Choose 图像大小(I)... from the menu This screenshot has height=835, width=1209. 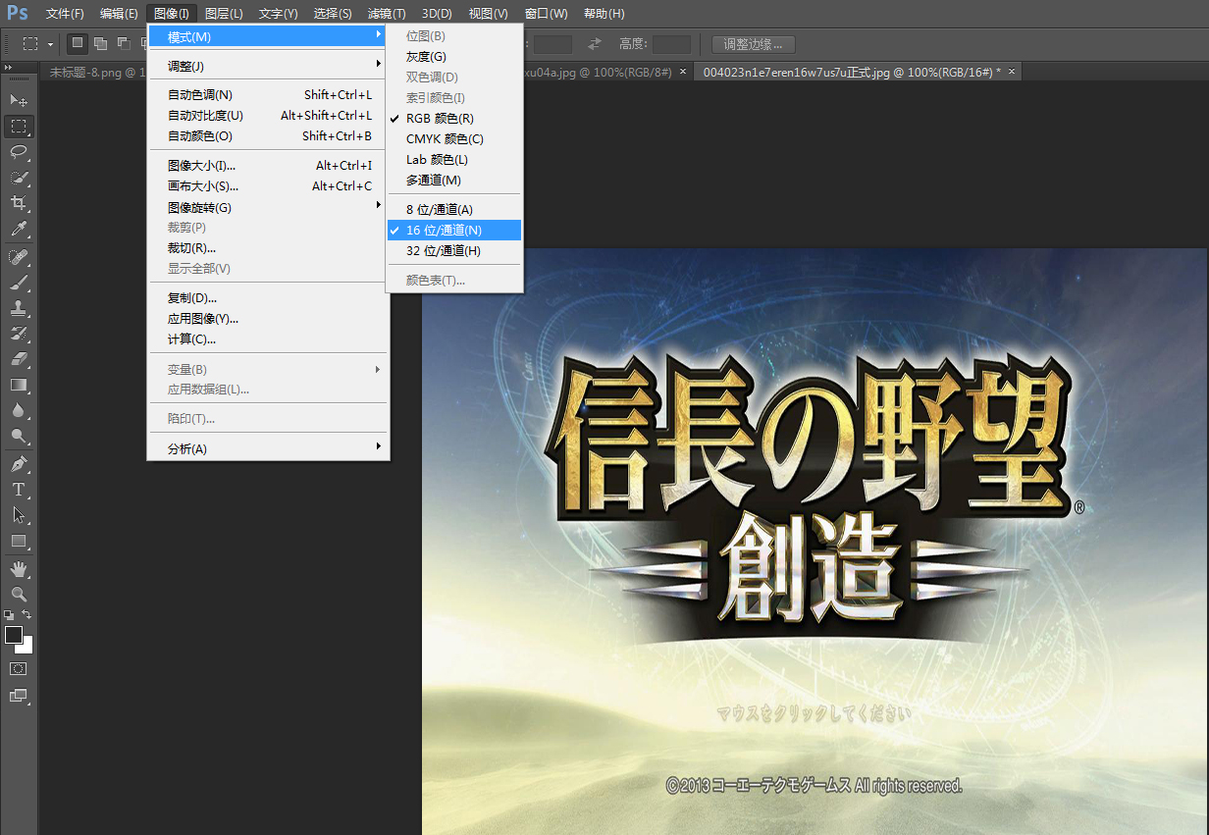pyautogui.click(x=268, y=165)
